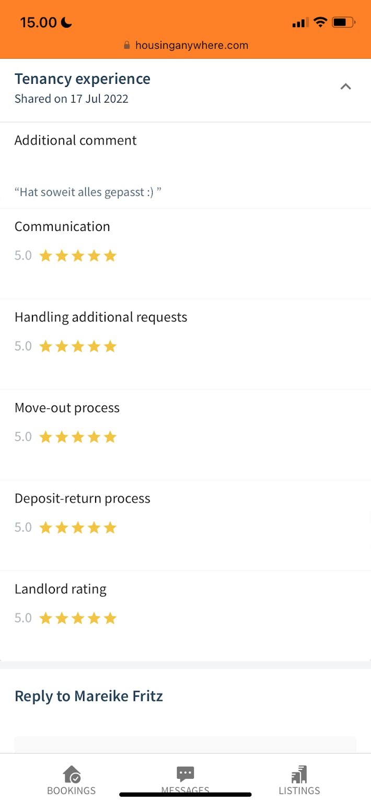Tap the lock icon beside the URL
This screenshot has width=371, height=804.
click(126, 46)
